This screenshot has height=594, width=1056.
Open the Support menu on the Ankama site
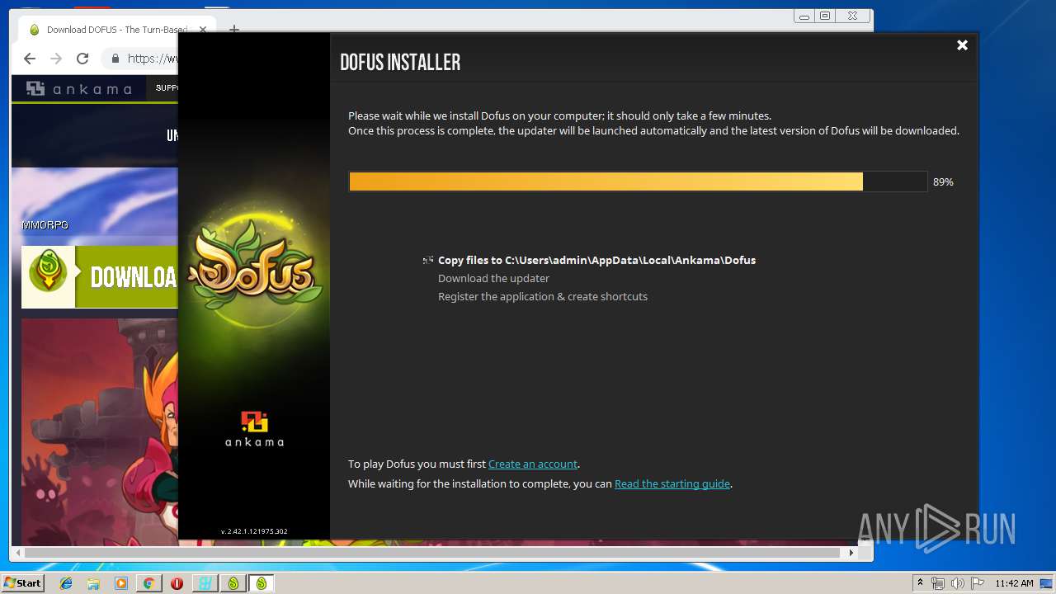point(167,87)
